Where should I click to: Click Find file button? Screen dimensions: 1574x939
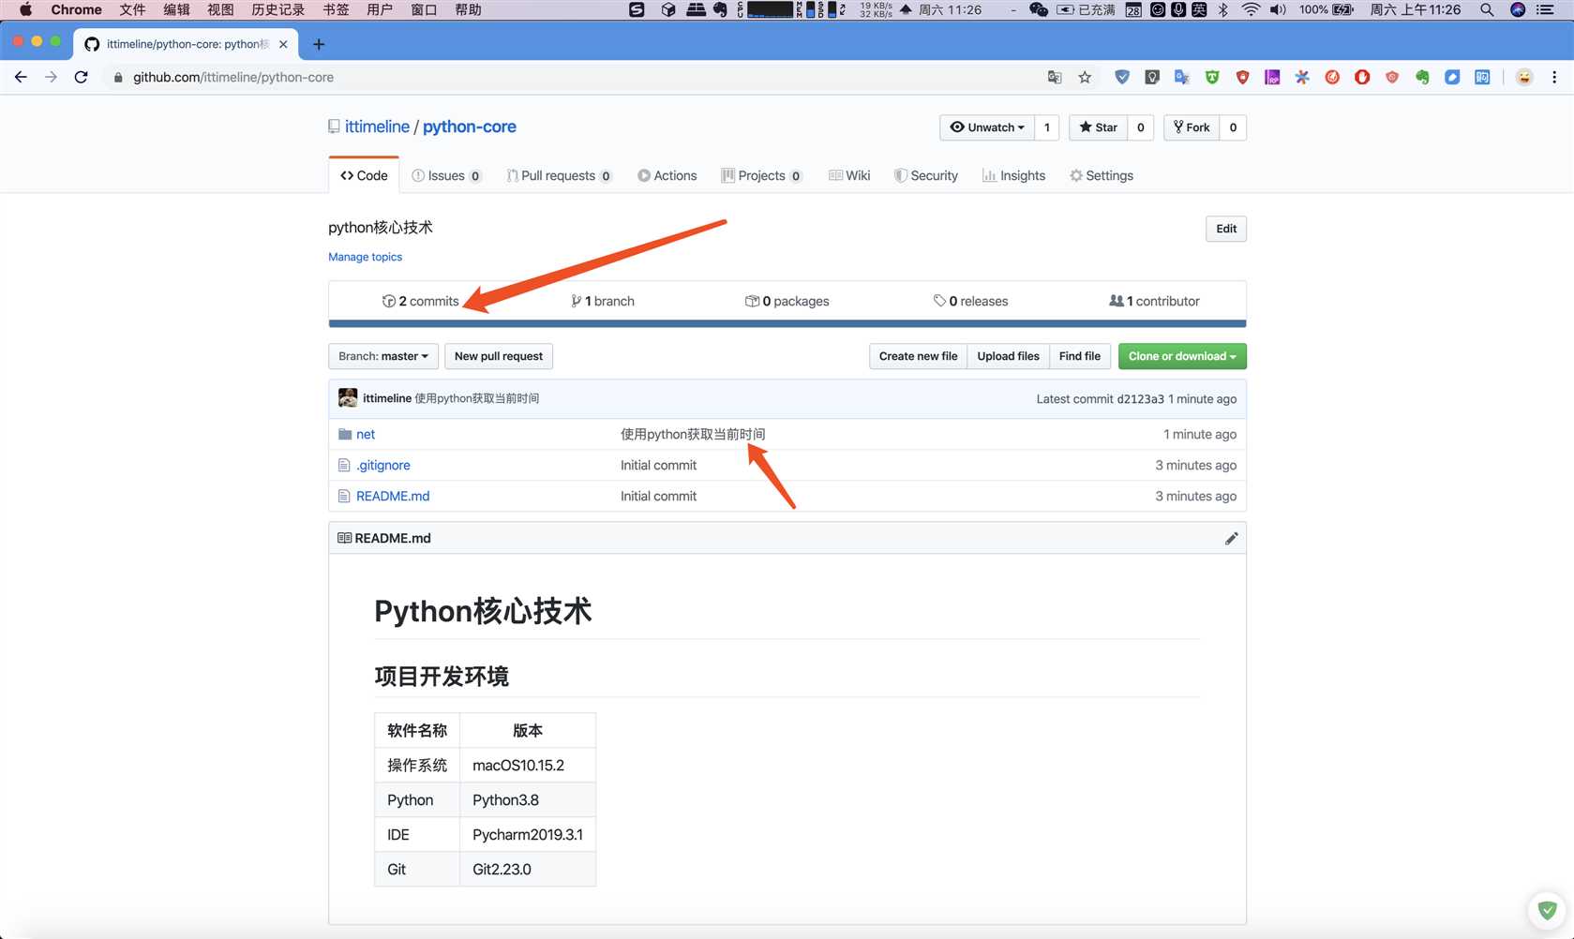[1080, 356]
